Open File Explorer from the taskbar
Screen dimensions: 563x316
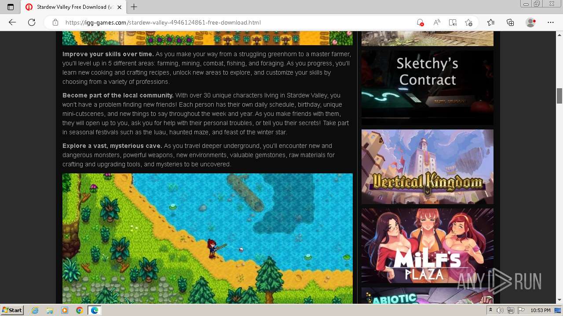(50, 310)
